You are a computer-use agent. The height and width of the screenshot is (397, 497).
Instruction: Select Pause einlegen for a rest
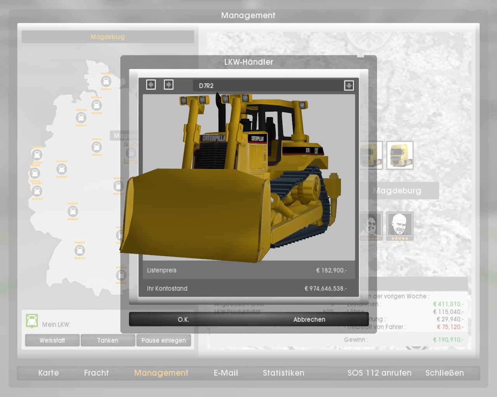[x=163, y=340]
